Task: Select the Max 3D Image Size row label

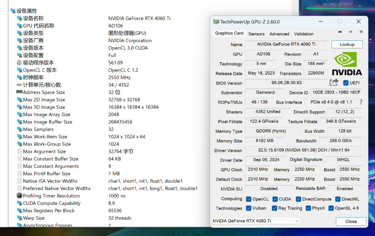Action: [44, 107]
